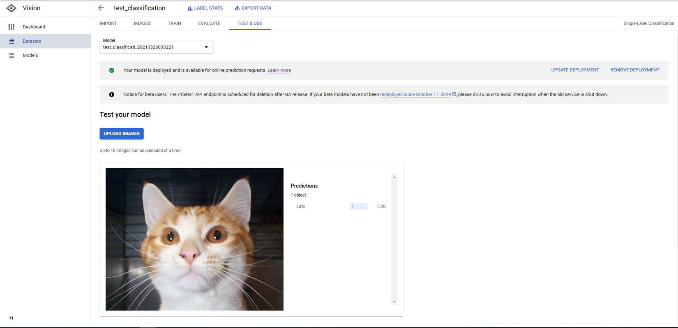Click the test_classification dataset title
Viewport: 678px width, 328px height.
[x=140, y=8]
